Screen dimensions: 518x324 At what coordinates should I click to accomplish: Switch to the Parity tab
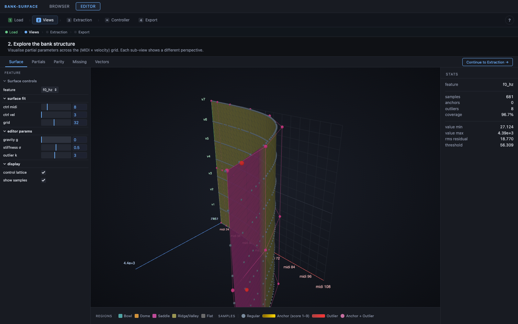tap(59, 62)
